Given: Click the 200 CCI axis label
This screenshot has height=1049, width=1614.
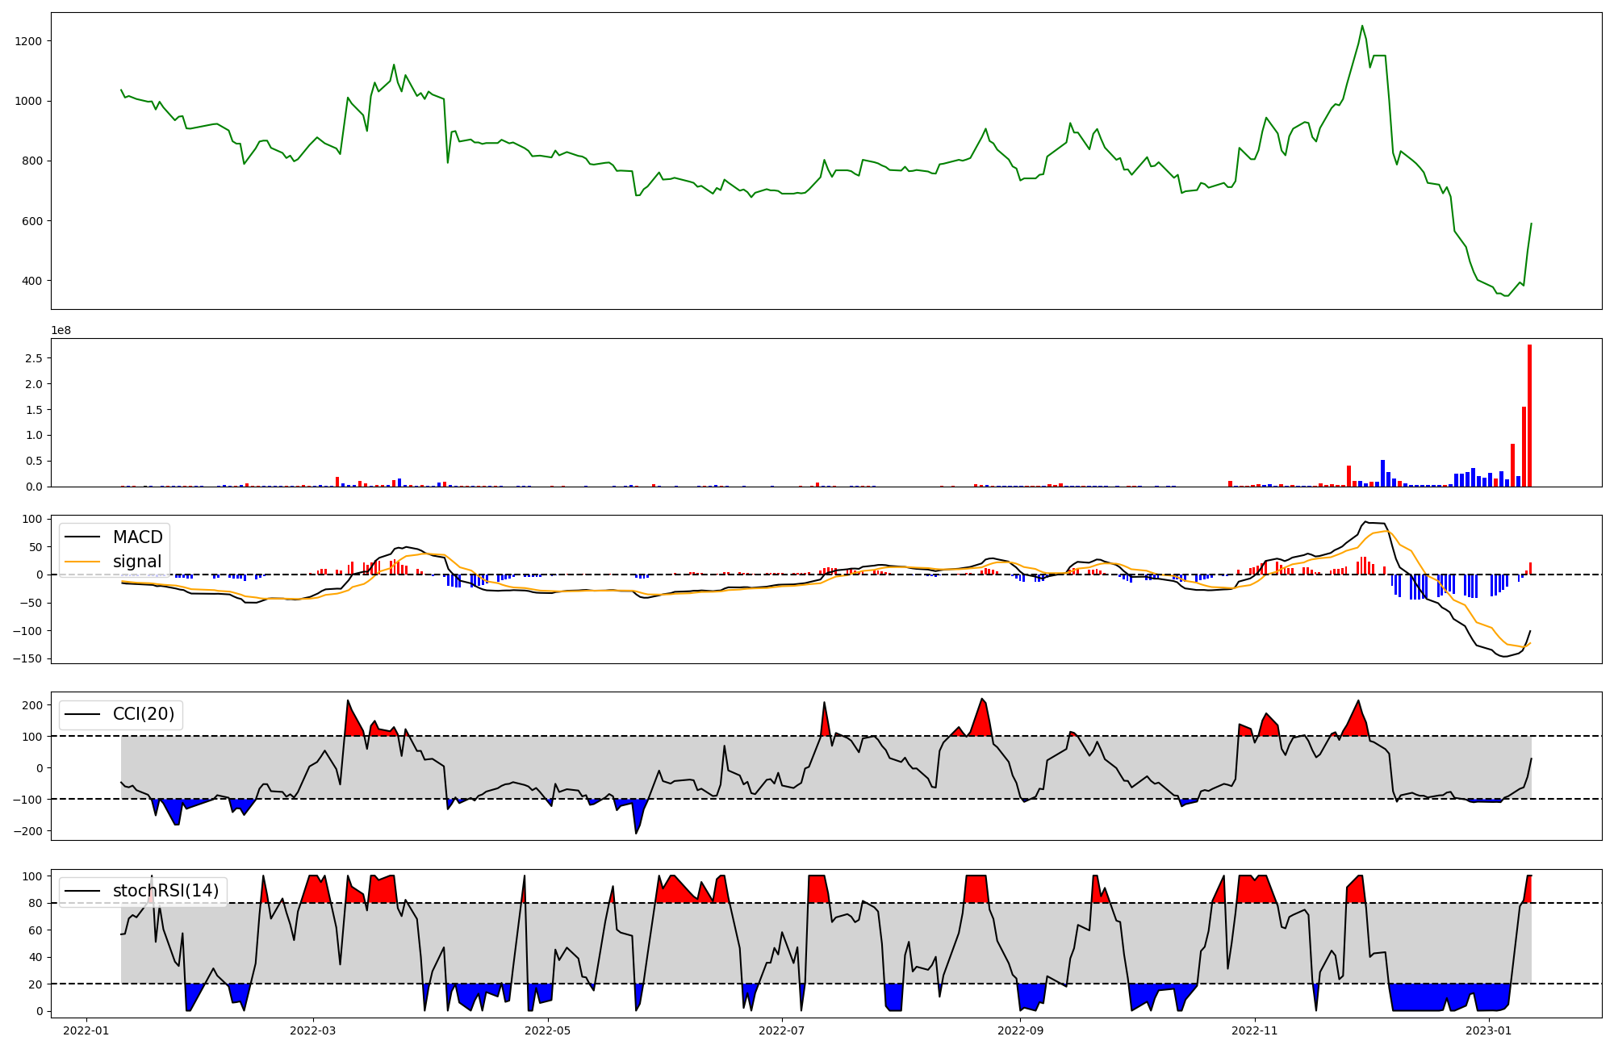Looking at the screenshot, I should point(32,705).
